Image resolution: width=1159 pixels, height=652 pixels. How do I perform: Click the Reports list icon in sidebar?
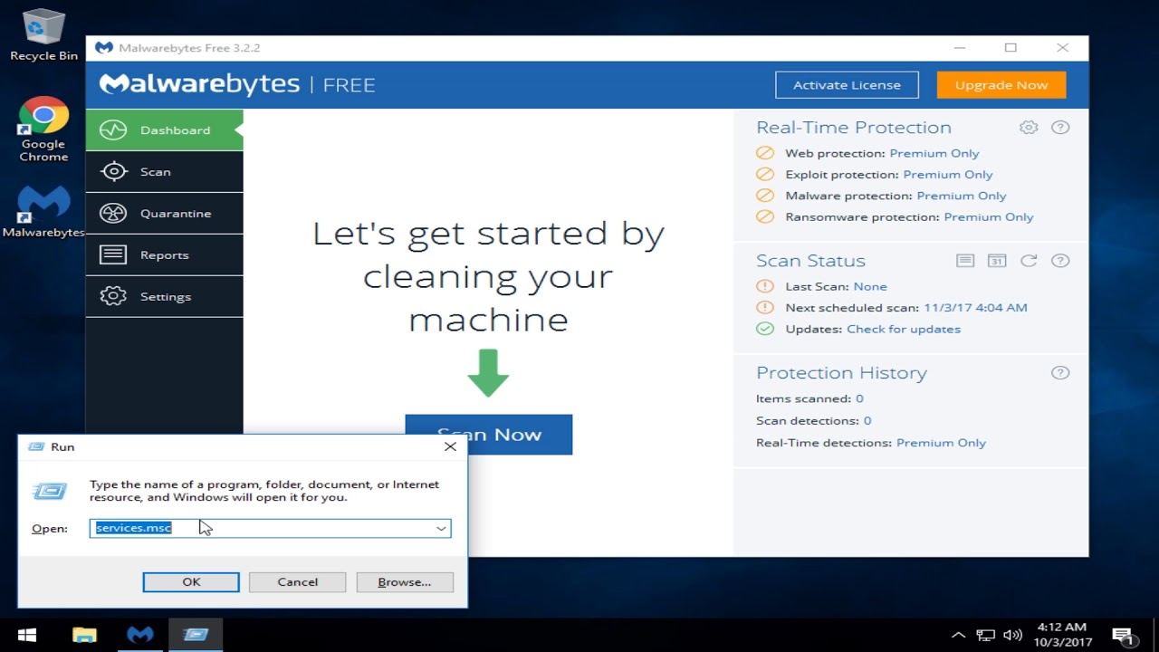pos(113,254)
